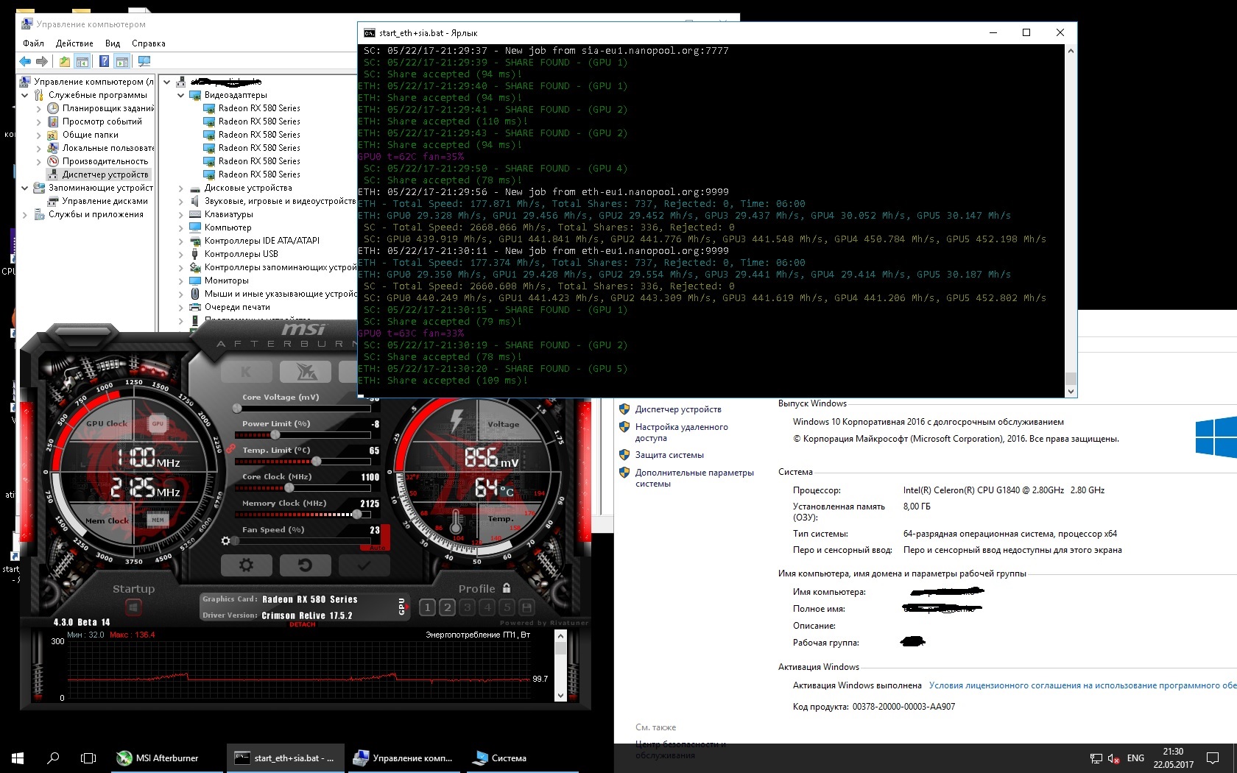Click the Power Limit slider handle

click(x=275, y=434)
